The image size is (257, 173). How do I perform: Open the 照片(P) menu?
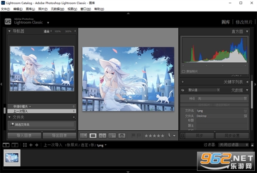43,9
